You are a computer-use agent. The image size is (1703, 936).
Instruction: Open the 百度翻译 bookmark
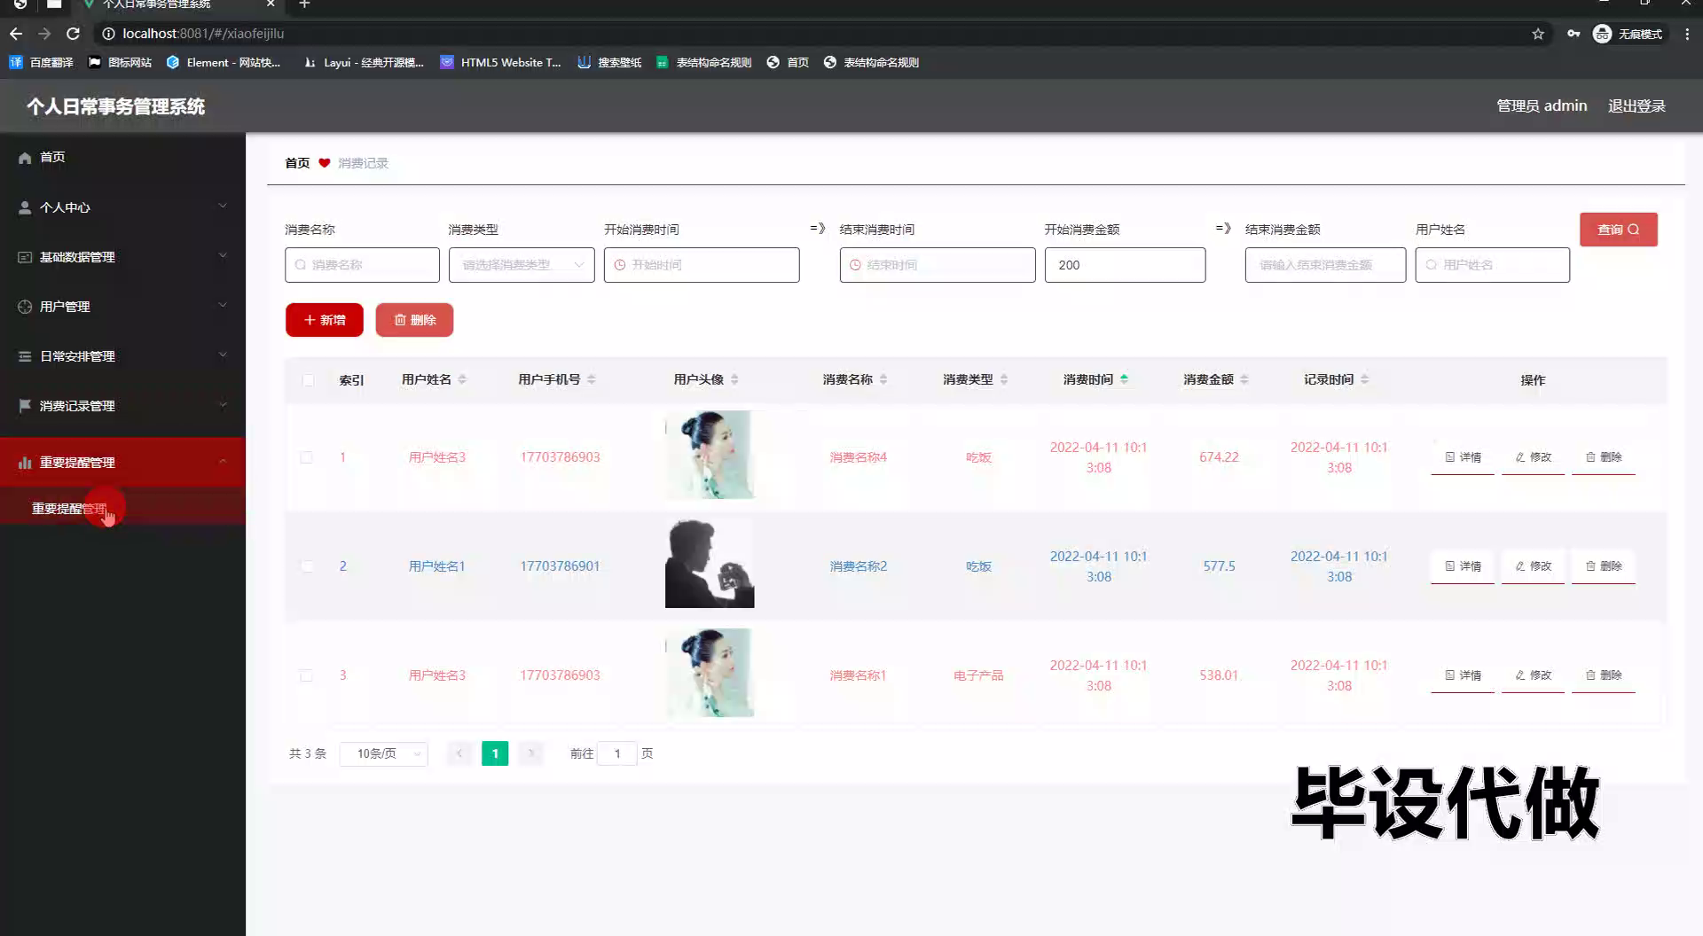click(x=42, y=62)
